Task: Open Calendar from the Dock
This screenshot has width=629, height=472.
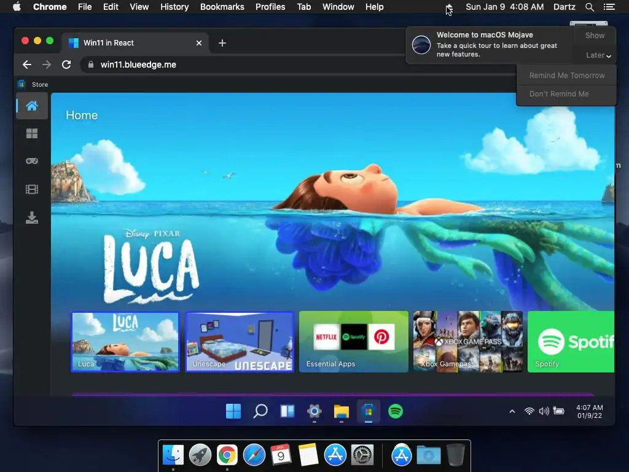Action: pos(281,455)
